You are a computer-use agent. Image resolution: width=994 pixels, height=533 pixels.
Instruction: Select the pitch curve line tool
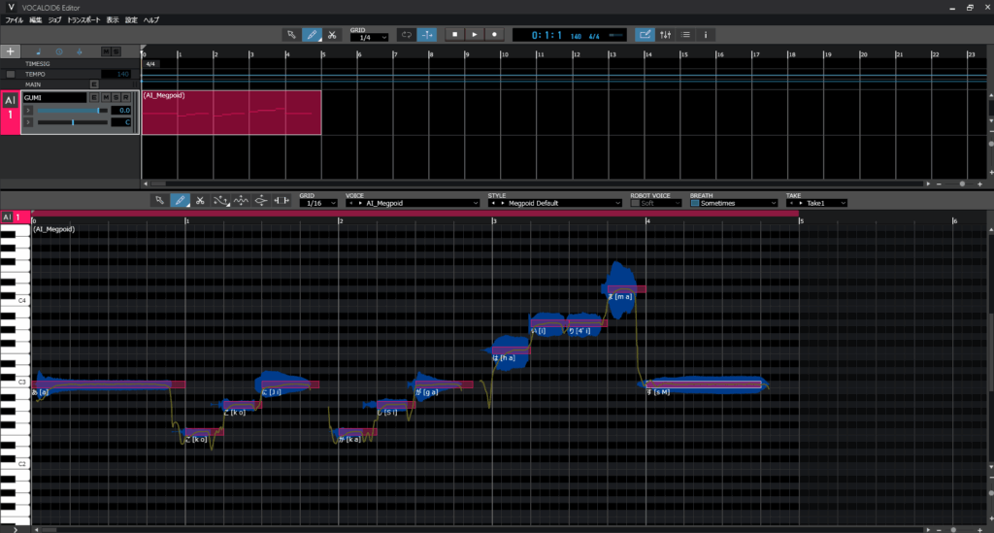click(x=220, y=200)
